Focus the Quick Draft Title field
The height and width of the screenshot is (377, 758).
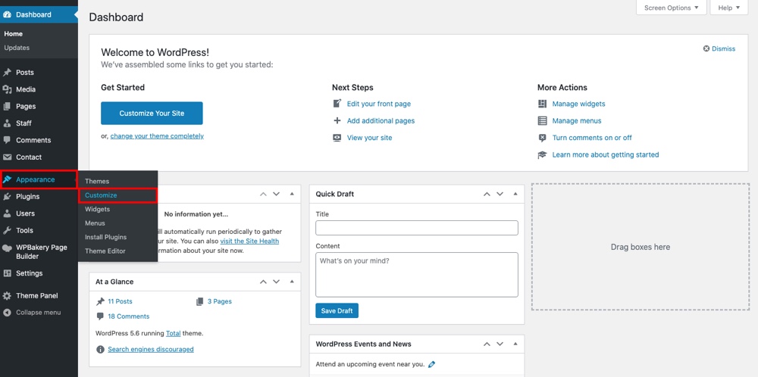click(x=417, y=228)
